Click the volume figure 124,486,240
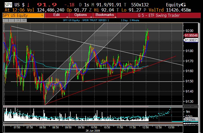Image resolution: width=203 pixels, height=133 pixels. click(x=51, y=10)
